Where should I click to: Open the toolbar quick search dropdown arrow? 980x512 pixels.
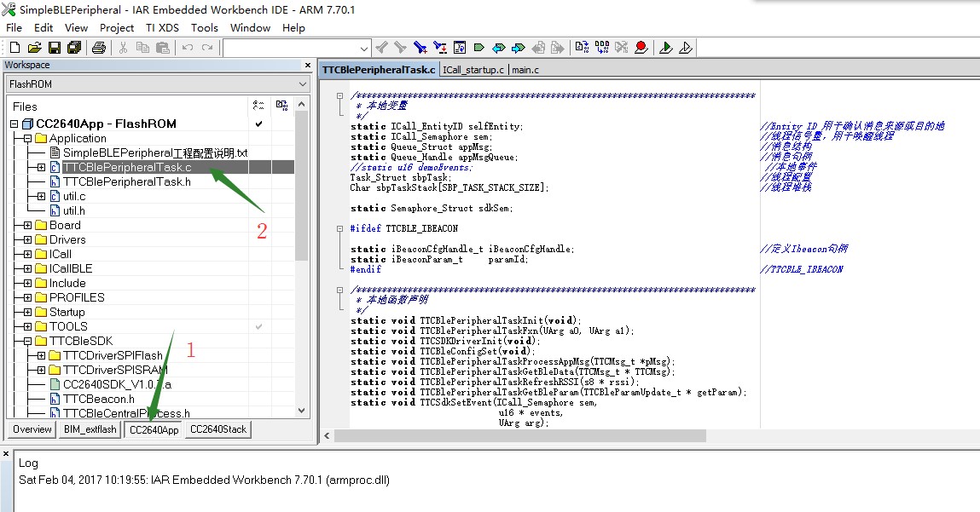(364, 48)
